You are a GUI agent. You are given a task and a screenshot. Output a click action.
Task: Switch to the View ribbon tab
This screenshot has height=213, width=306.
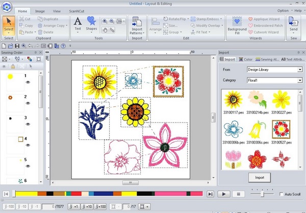tap(57, 11)
